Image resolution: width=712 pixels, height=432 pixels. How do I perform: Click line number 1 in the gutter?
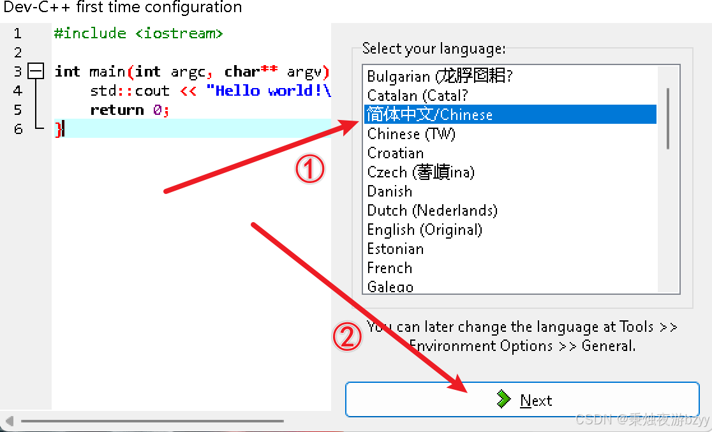(17, 33)
